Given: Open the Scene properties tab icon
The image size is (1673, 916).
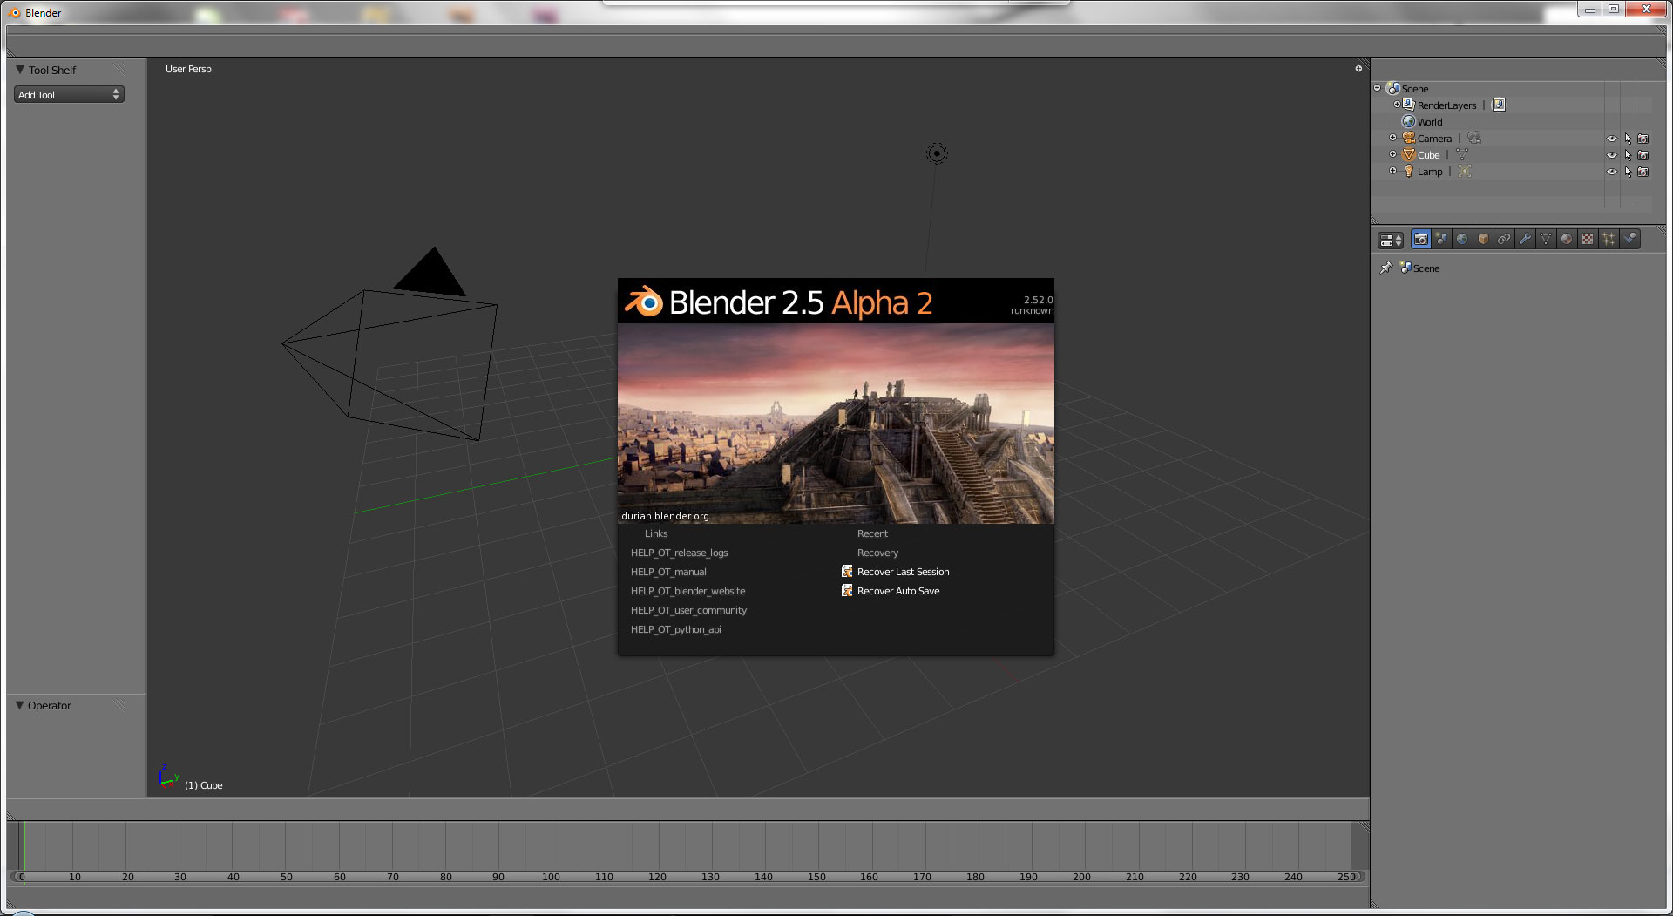Looking at the screenshot, I should [1441, 239].
